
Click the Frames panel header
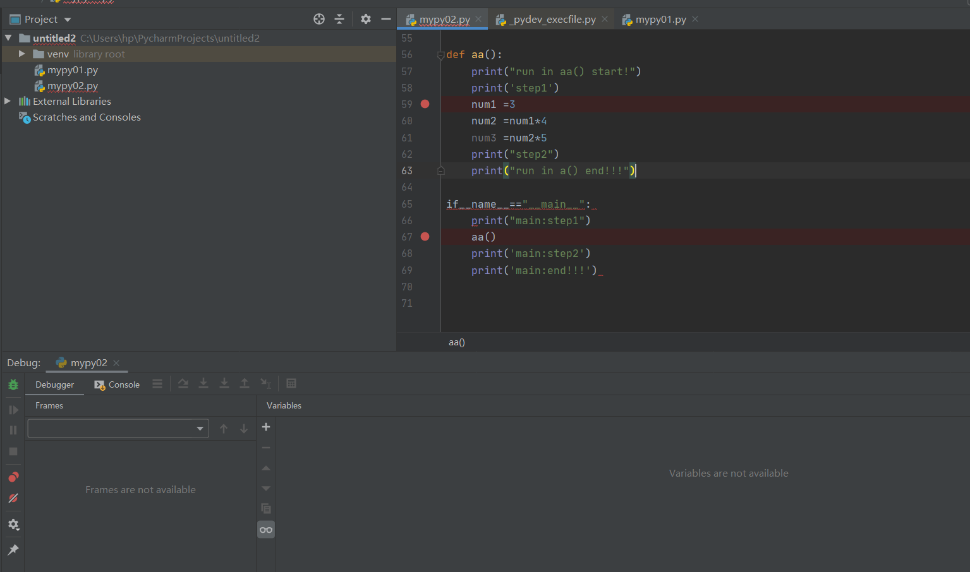[49, 405]
